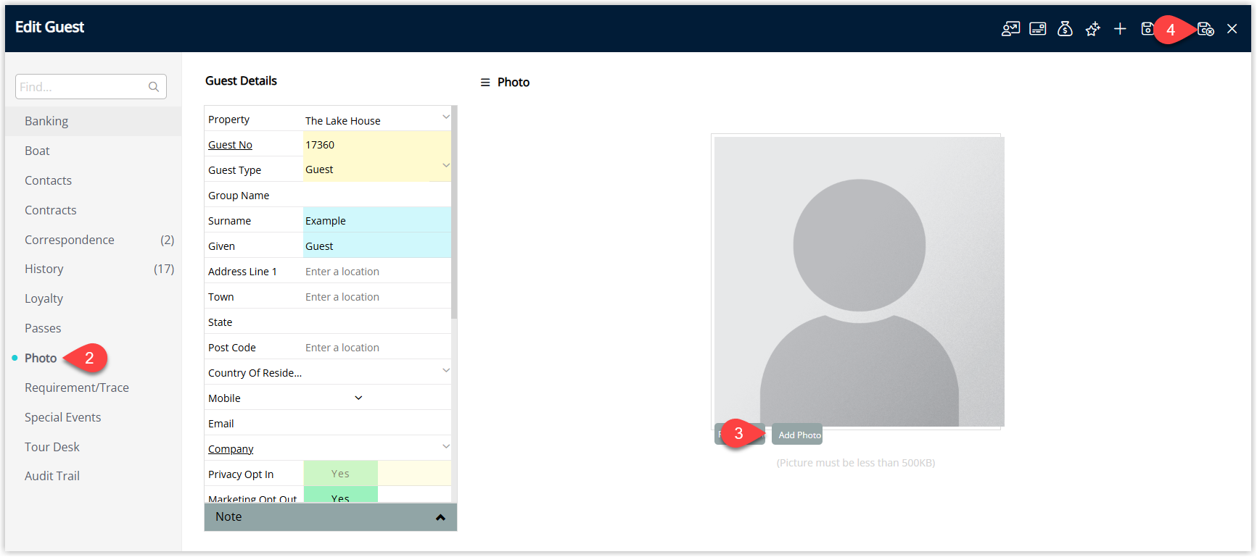
Task: Click the Add Photo button
Action: 797,435
